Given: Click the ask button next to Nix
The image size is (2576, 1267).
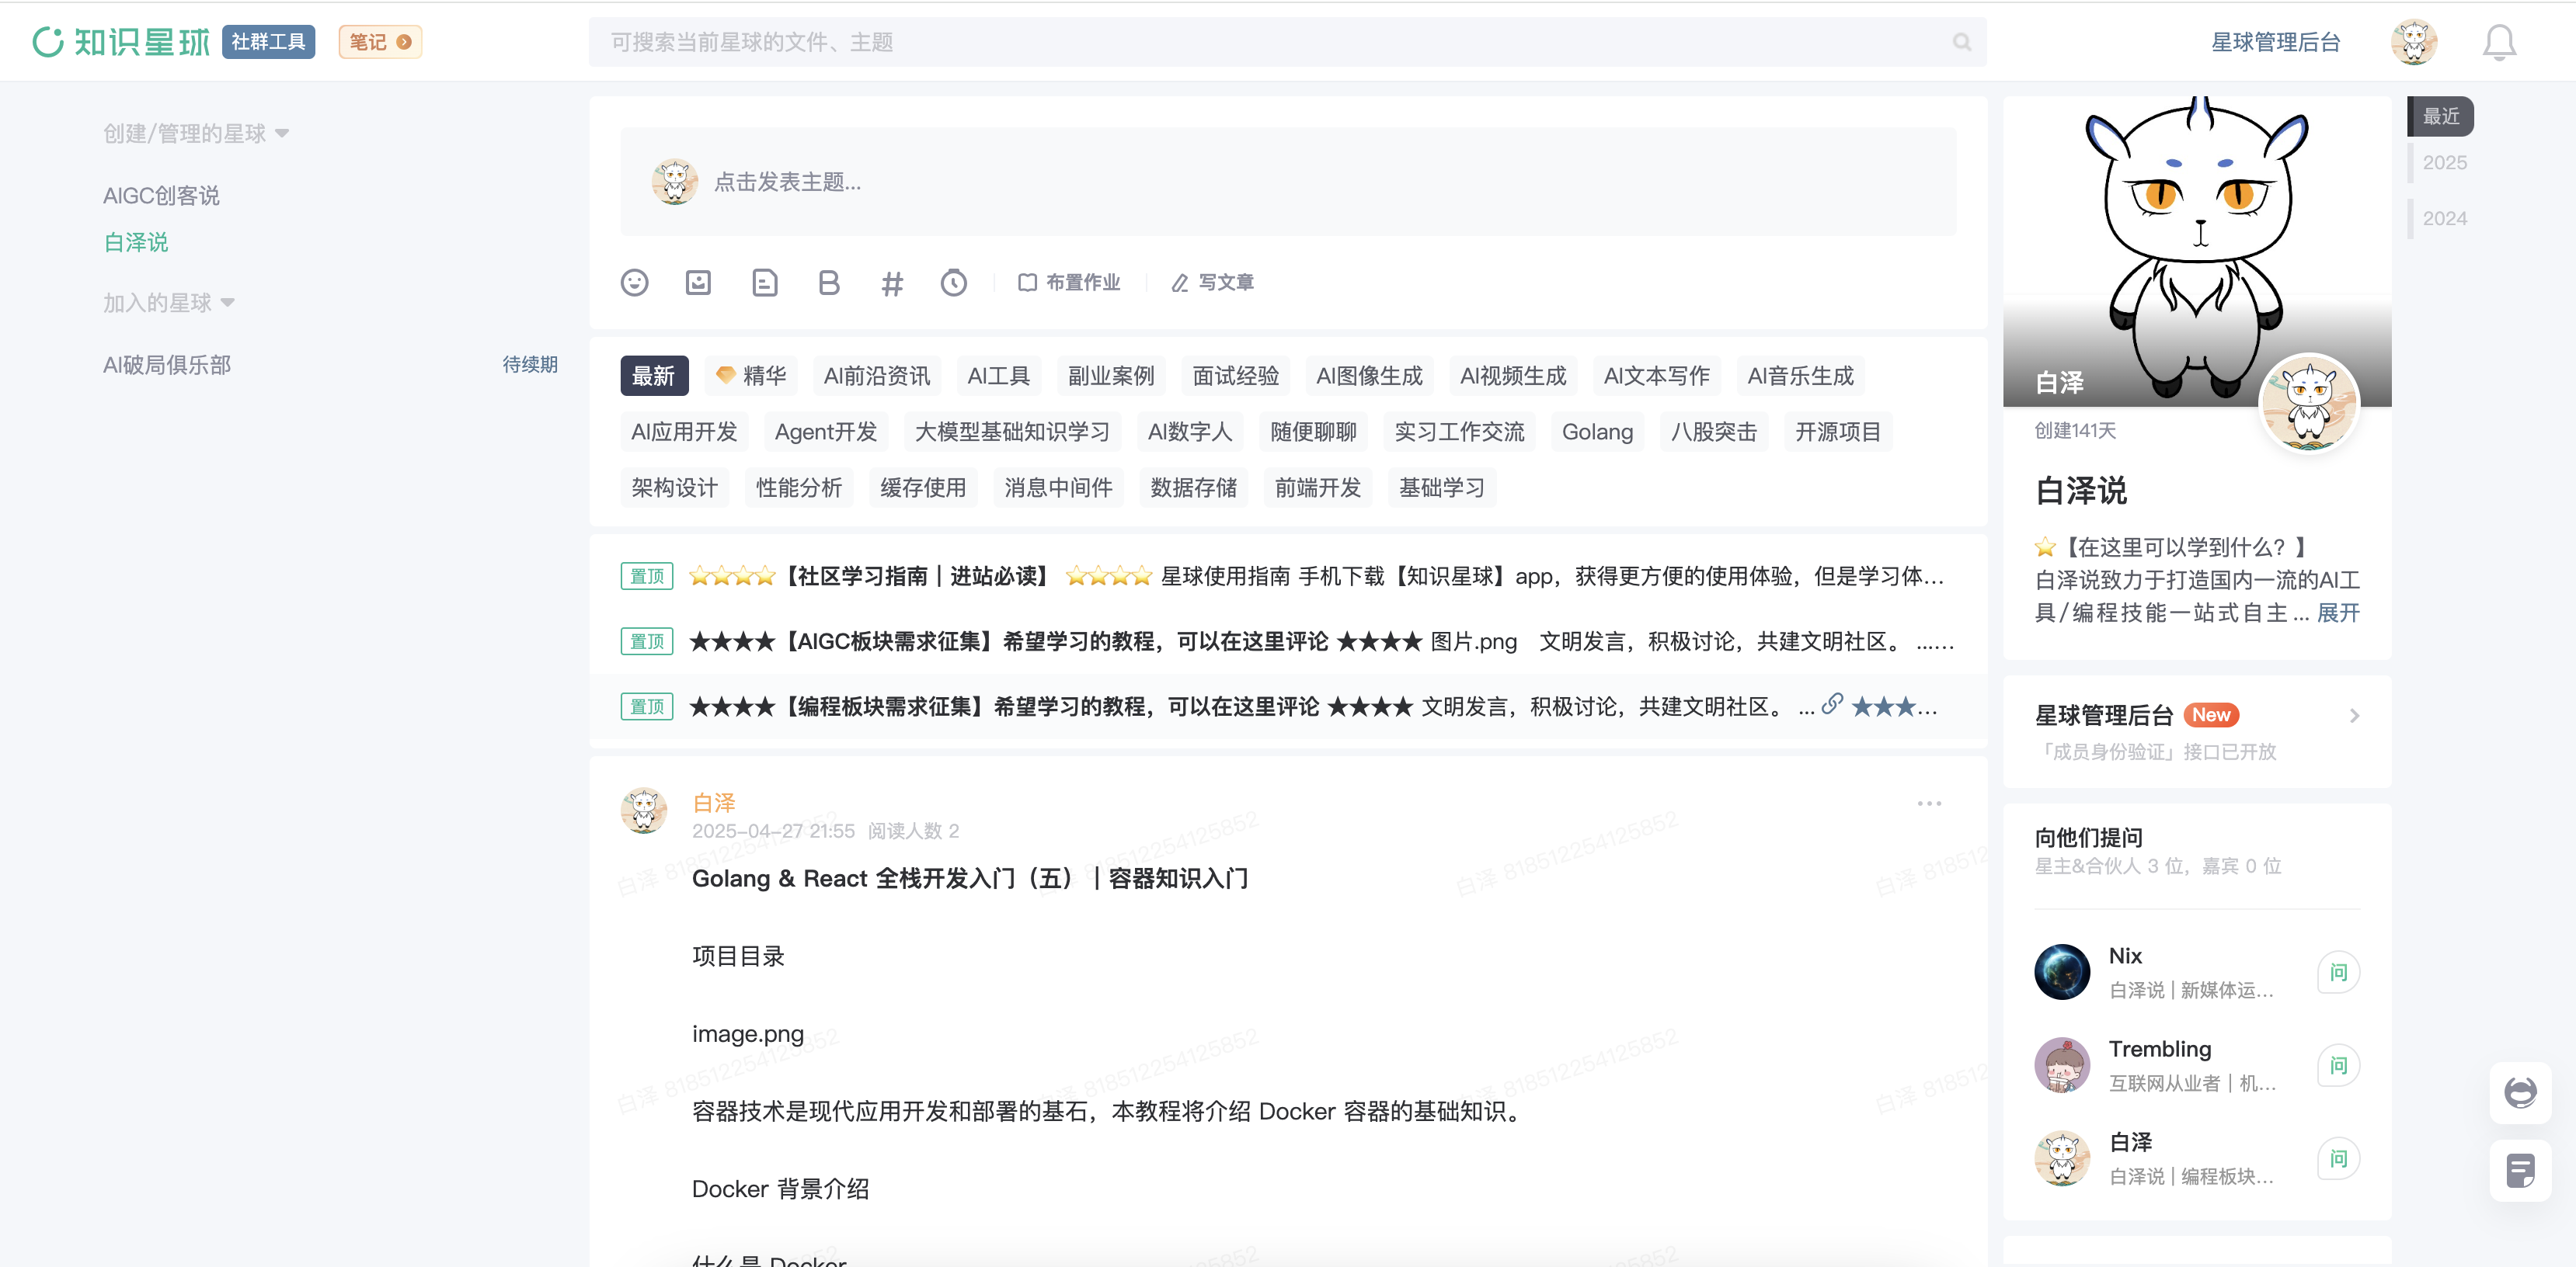Looking at the screenshot, I should coord(2338,972).
